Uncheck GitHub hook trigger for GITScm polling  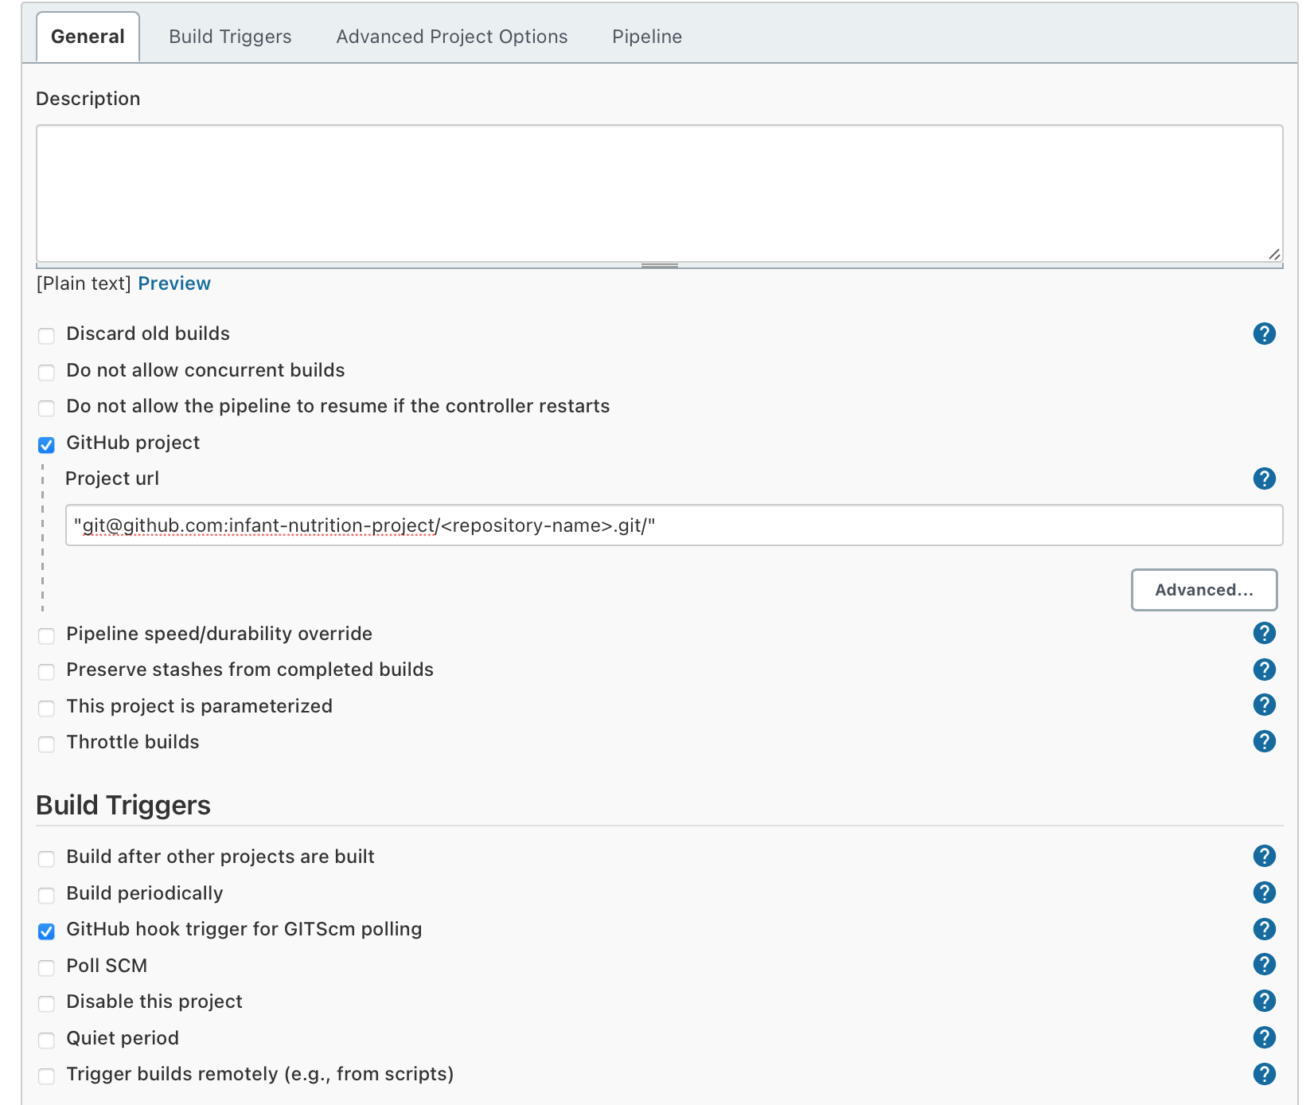(47, 931)
